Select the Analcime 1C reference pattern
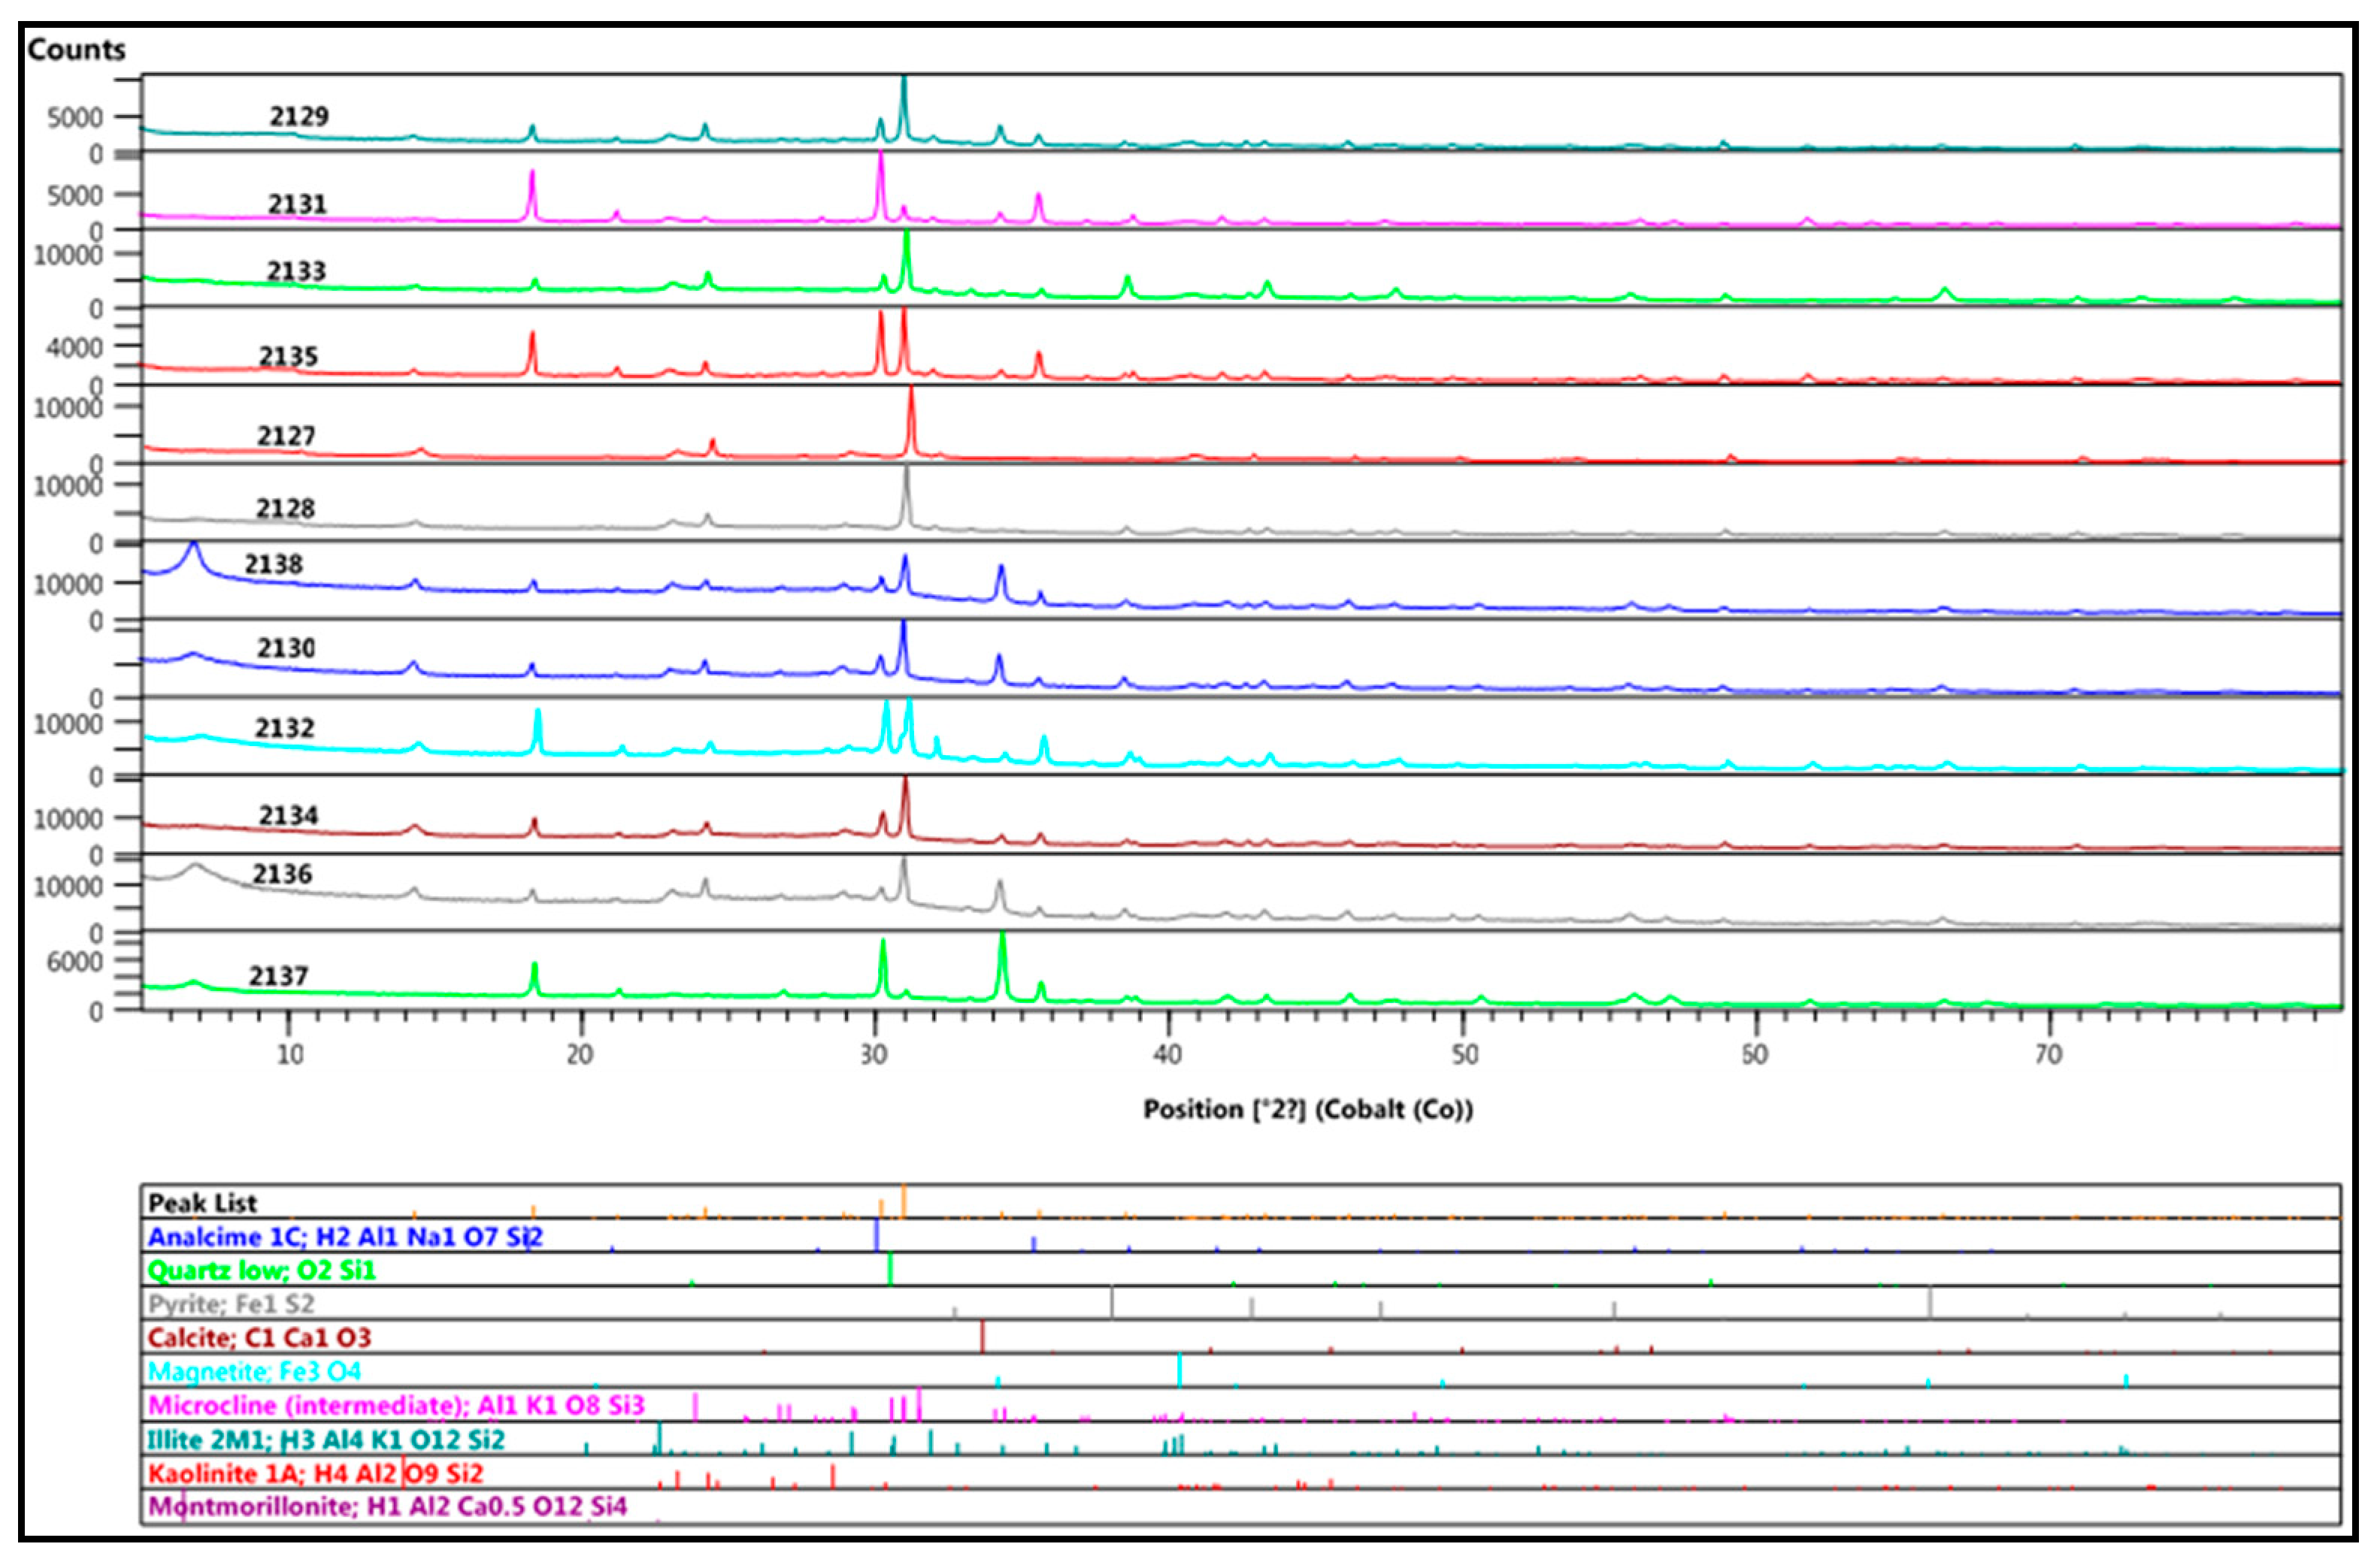Viewport: 2380px width, 1559px height. [x=345, y=1236]
